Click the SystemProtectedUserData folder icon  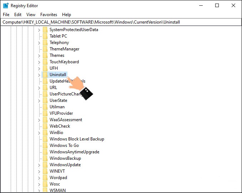(45, 30)
